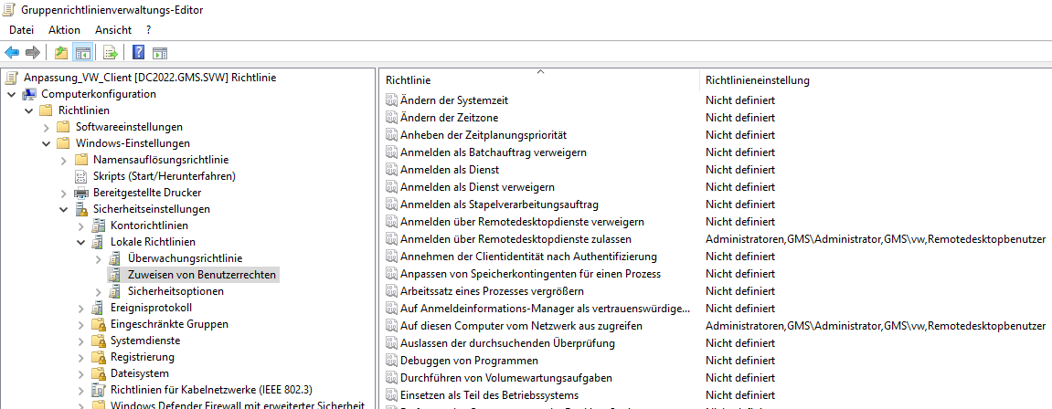Click the Bereitgestellte Drucker printer icon
The image size is (1052, 409).
coord(82,193)
